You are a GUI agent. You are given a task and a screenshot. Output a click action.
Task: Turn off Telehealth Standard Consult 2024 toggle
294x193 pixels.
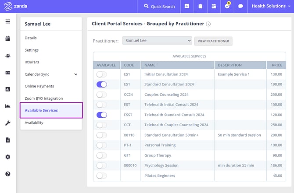(101, 115)
